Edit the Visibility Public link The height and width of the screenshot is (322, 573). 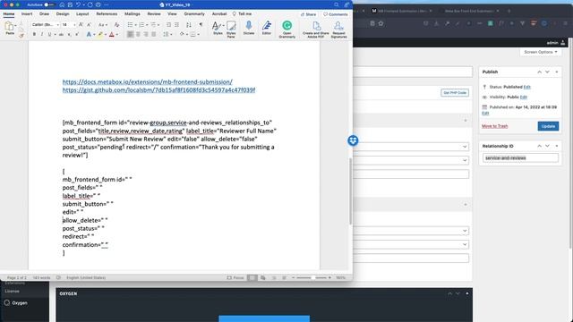pos(524,97)
